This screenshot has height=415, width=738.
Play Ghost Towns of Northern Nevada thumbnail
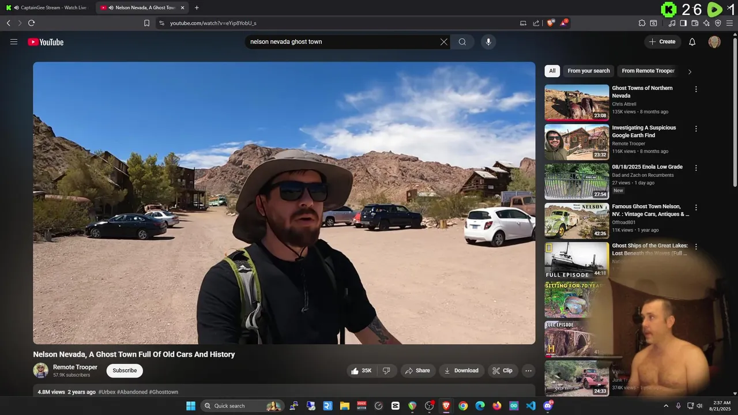coord(577,103)
